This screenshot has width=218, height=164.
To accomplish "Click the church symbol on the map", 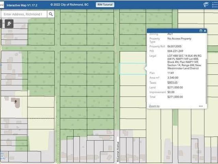I will coord(16,102).
